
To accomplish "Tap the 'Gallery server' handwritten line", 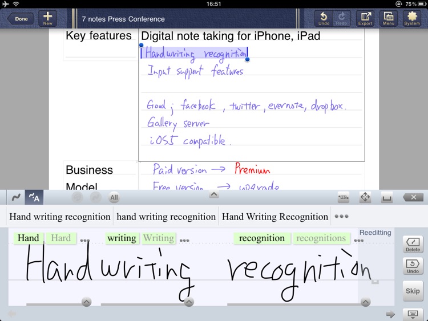I will click(178, 123).
